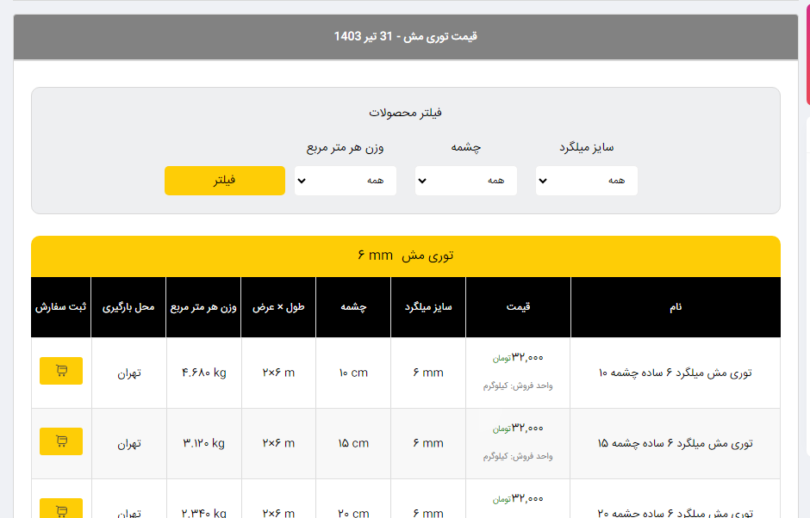Click the cart icon for چشمه ۱۰ mesh row
This screenshot has height=518, width=810.
click(x=61, y=371)
